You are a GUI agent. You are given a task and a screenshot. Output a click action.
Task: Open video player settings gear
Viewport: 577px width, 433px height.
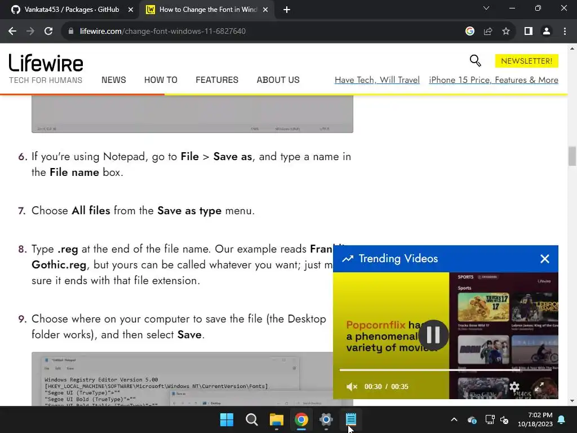pyautogui.click(x=514, y=387)
